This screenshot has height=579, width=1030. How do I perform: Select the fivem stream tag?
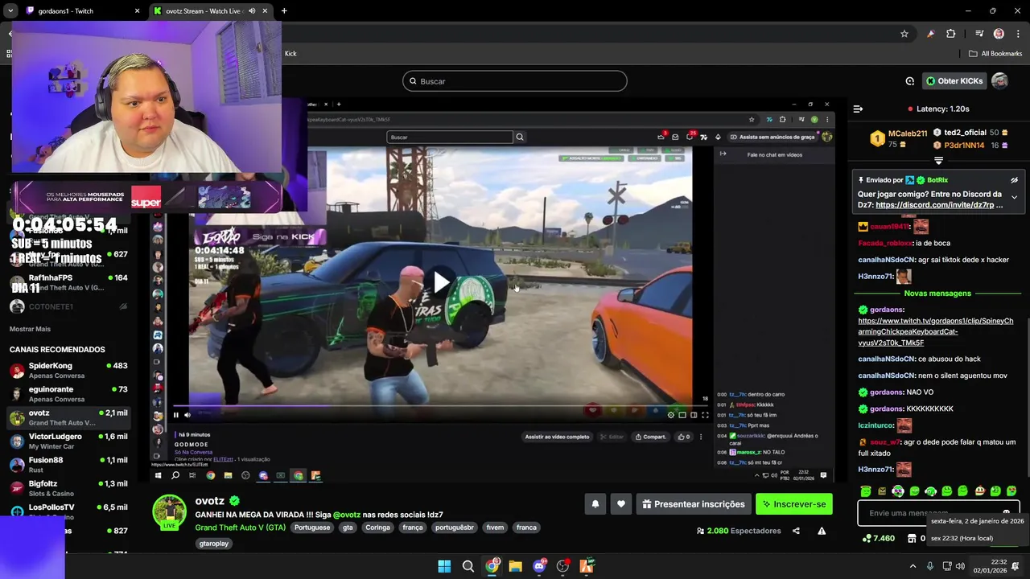pyautogui.click(x=495, y=528)
